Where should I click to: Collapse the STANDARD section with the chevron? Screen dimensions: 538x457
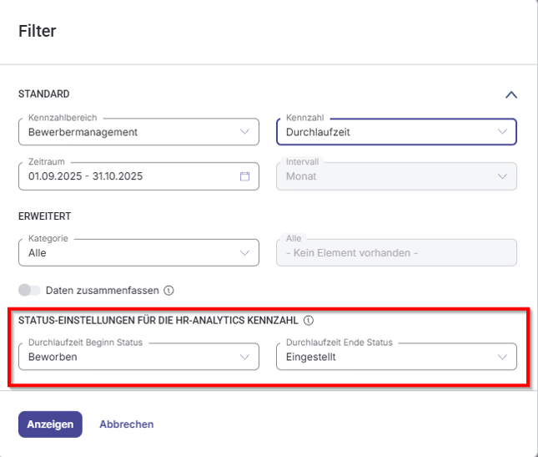pyautogui.click(x=511, y=94)
